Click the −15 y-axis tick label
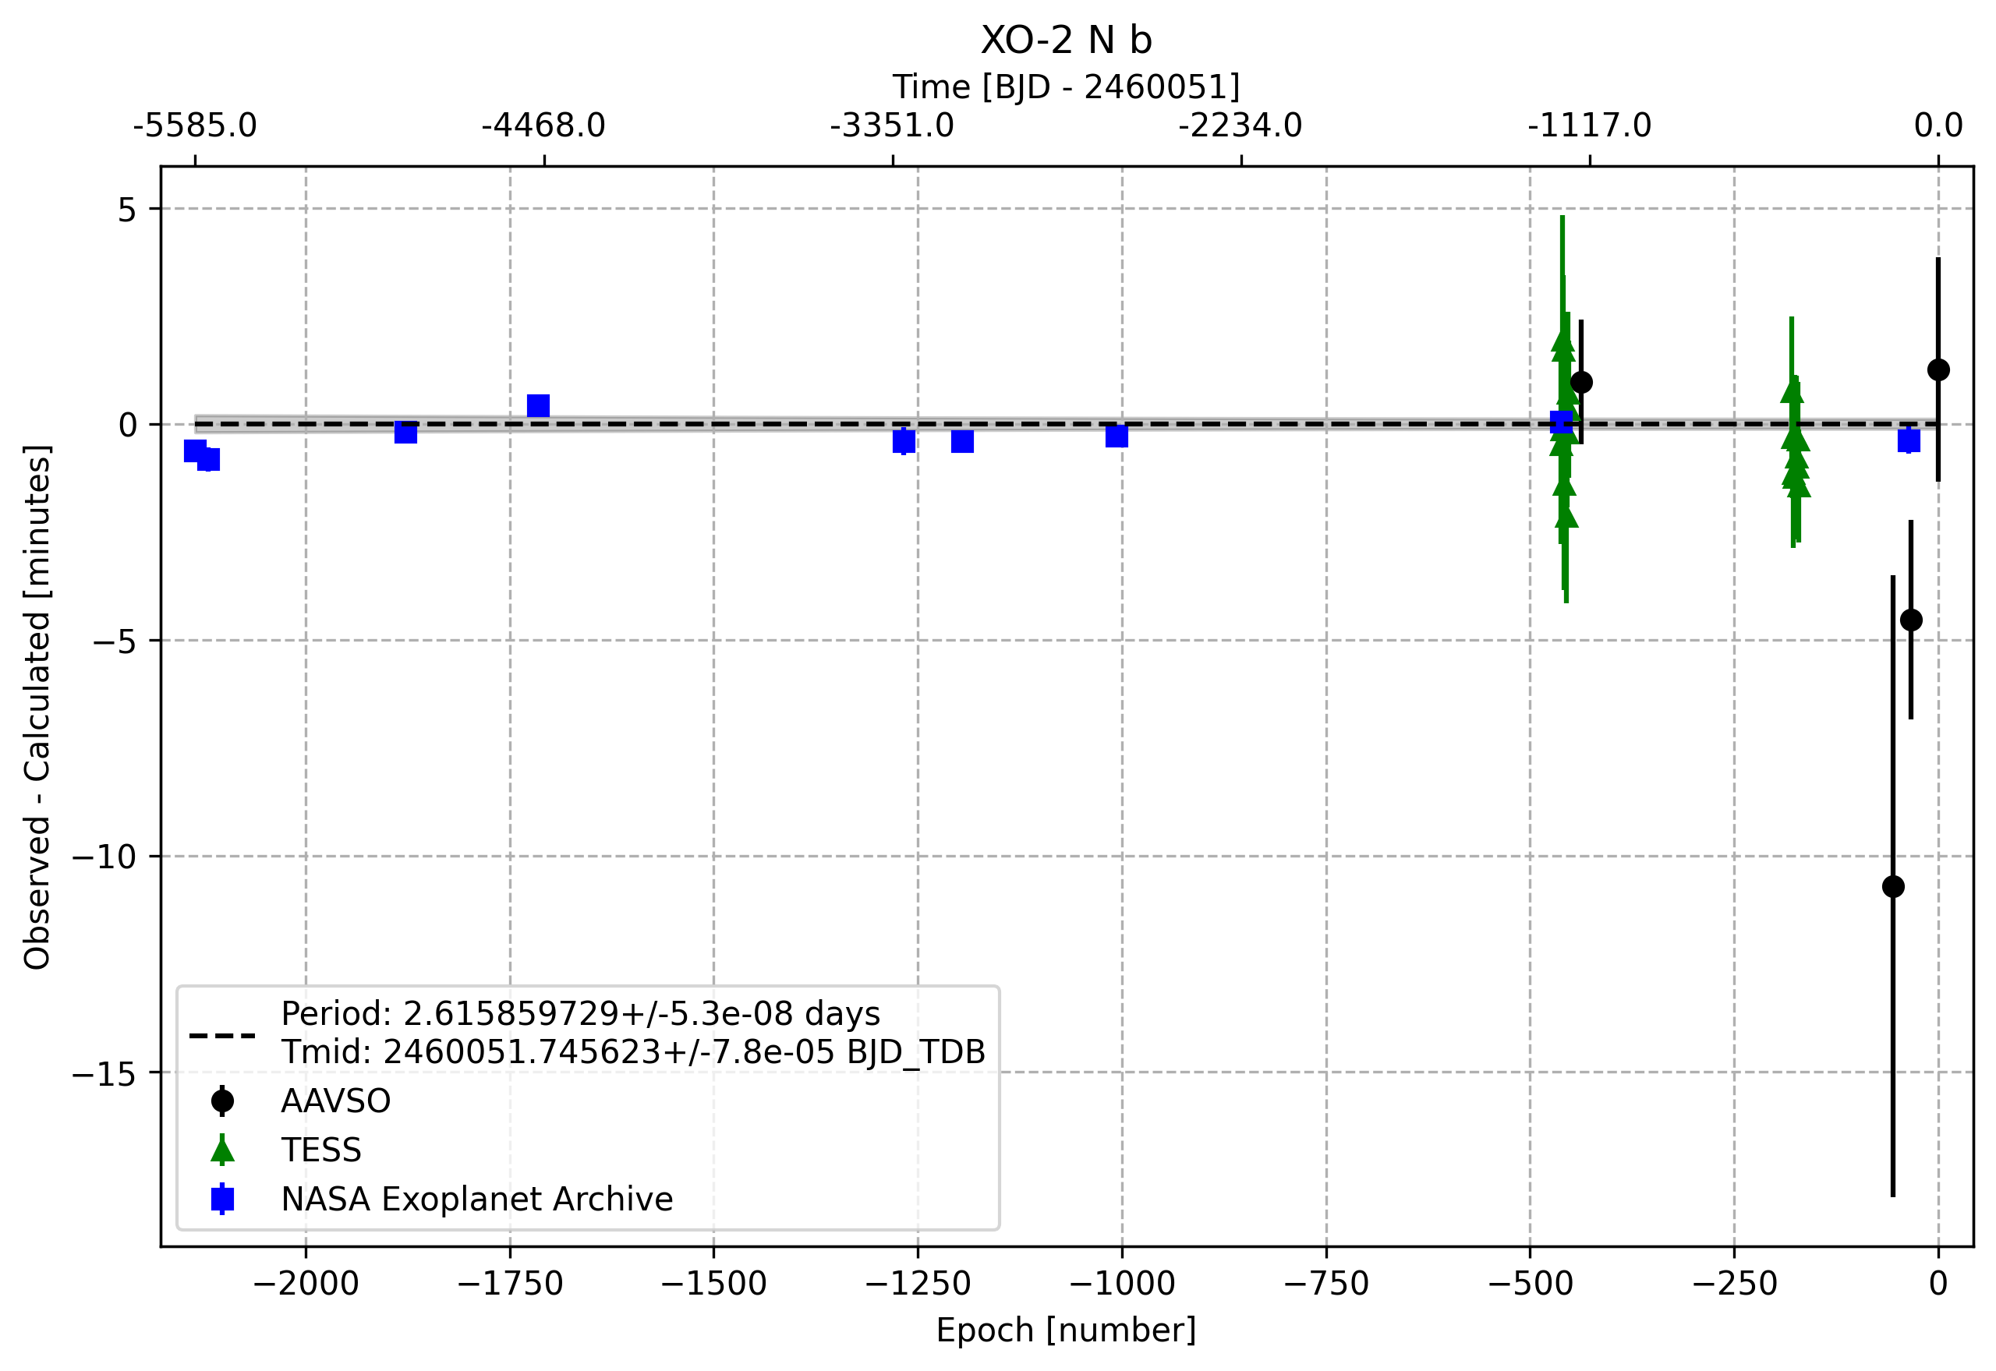This screenshot has width=1996, height=1371. 104,1073
